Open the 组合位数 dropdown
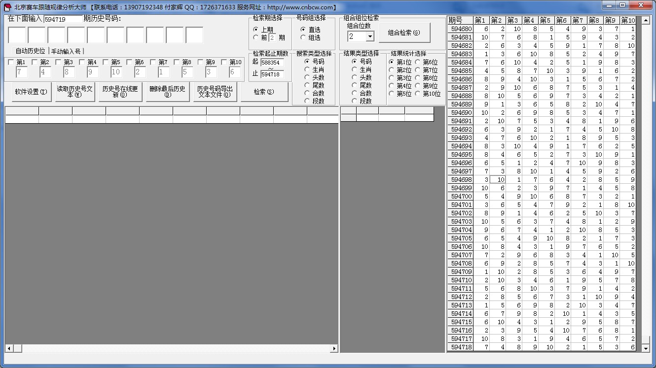The height and width of the screenshot is (368, 656). 370,36
